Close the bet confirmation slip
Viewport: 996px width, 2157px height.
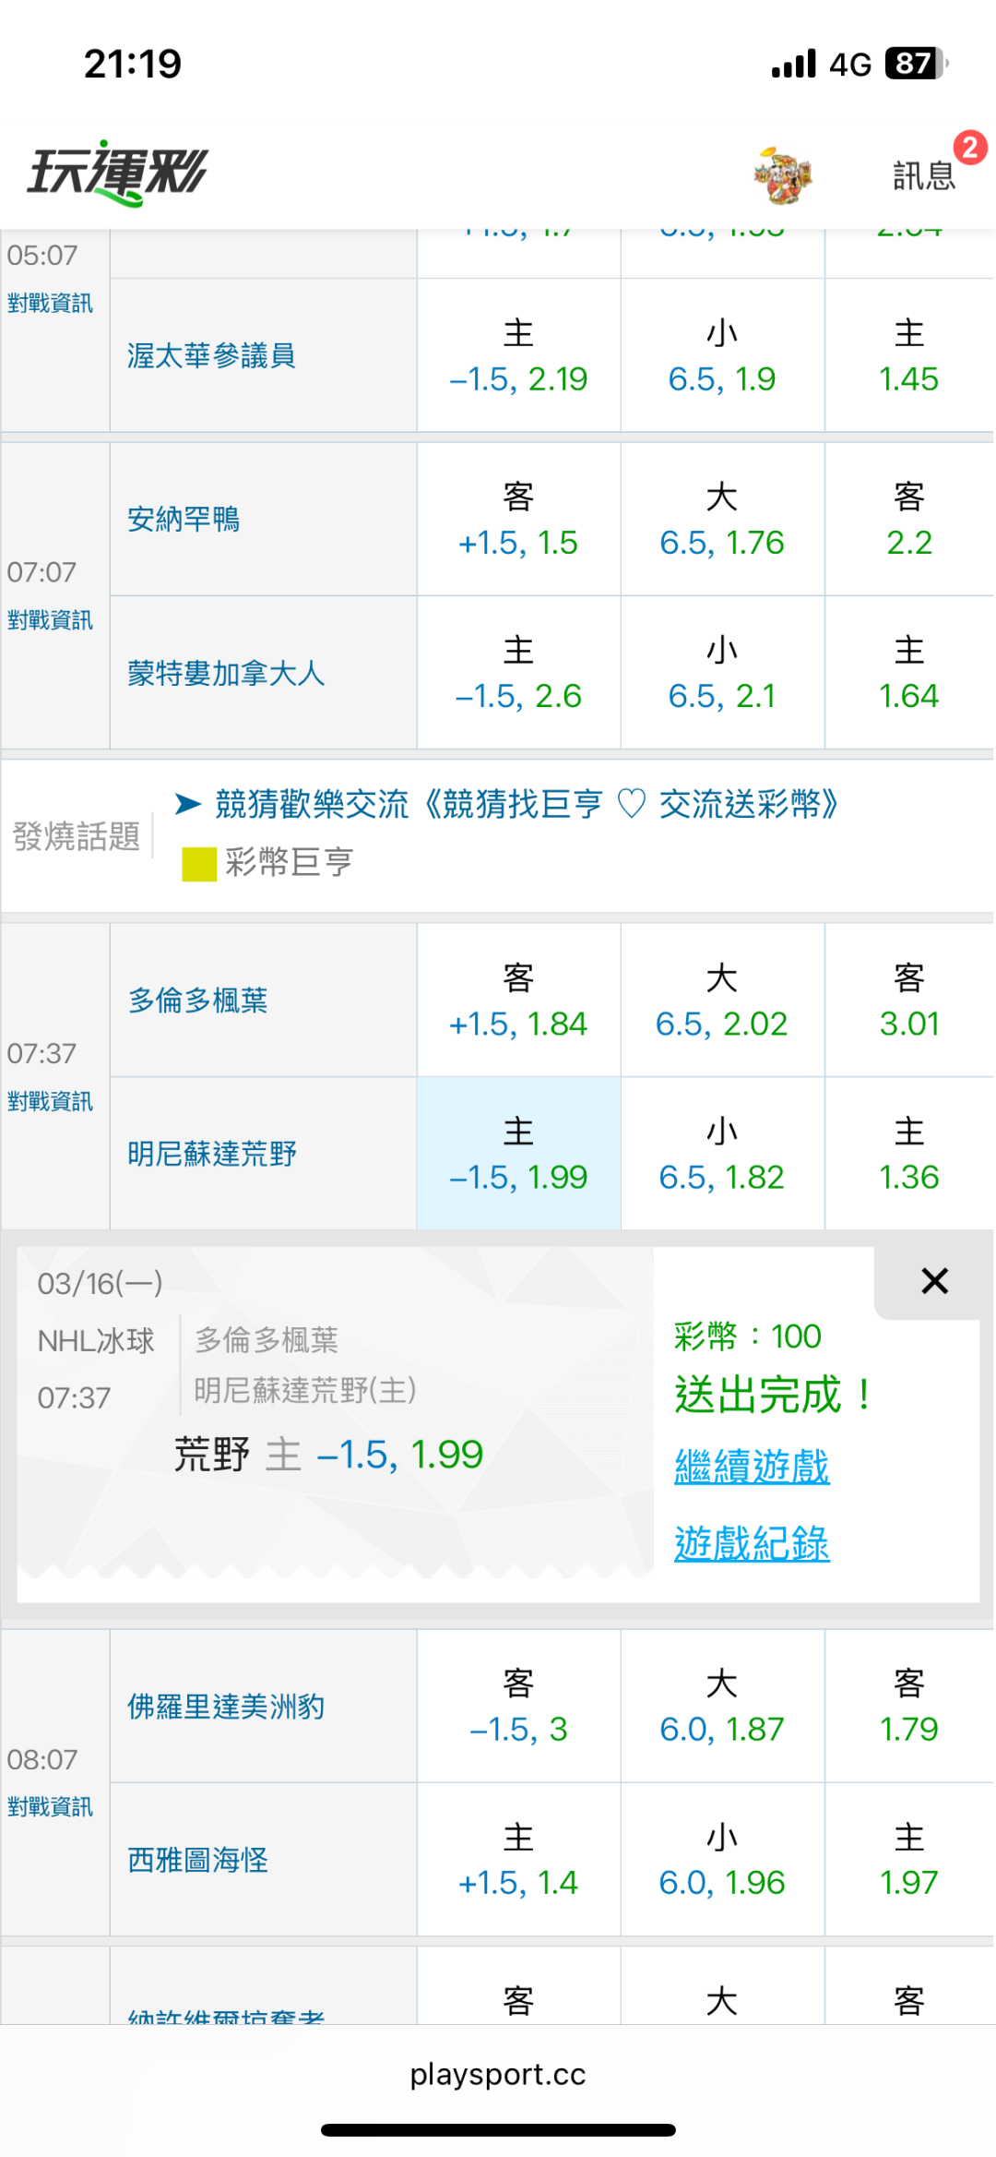(934, 1281)
